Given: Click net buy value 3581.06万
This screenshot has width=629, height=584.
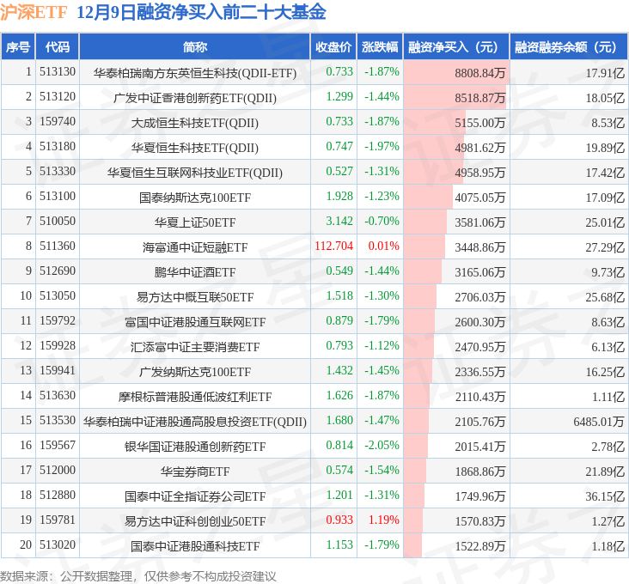Looking at the screenshot, I should click(479, 222).
